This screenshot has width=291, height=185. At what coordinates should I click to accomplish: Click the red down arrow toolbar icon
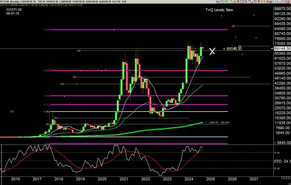pyautogui.click(x=259, y=1)
